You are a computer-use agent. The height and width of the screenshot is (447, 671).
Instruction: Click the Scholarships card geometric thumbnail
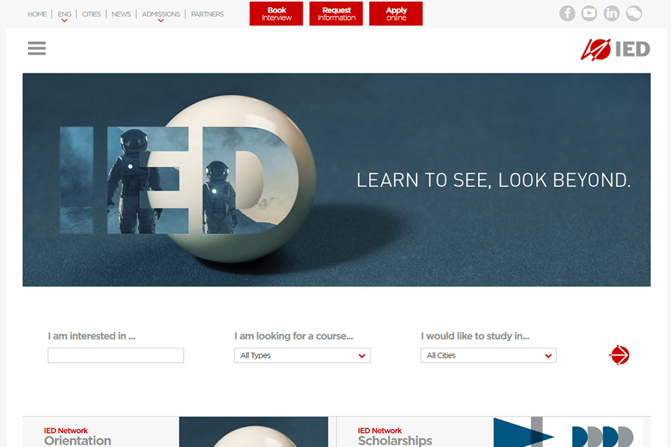(568, 432)
